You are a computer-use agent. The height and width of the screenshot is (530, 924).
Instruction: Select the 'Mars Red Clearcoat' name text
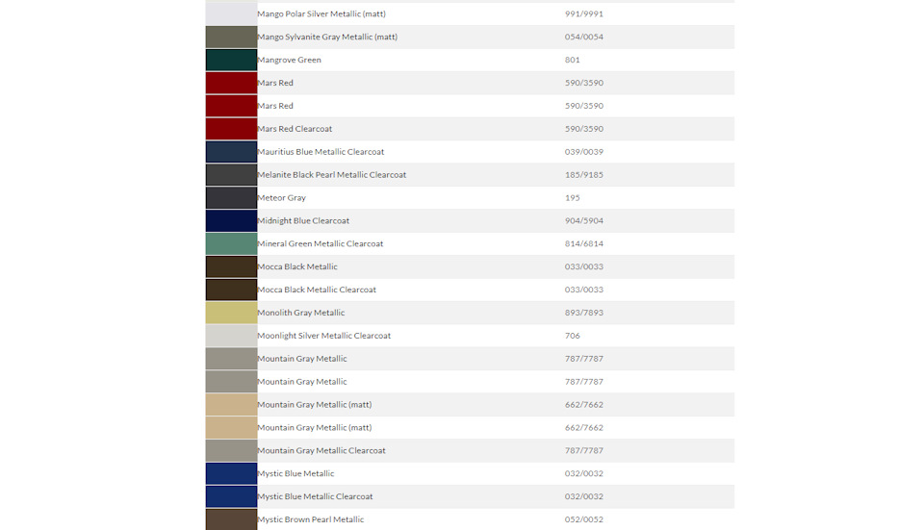click(x=295, y=128)
